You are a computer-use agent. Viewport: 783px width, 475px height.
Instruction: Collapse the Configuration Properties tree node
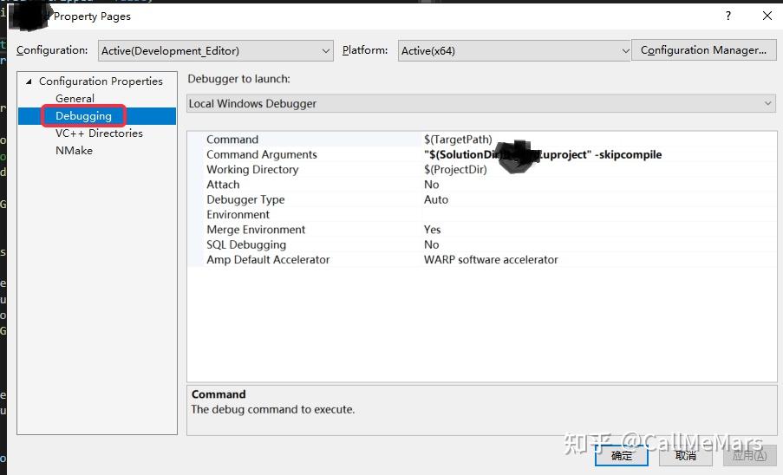29,81
